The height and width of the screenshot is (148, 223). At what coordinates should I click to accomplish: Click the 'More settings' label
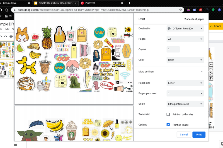[146, 72]
